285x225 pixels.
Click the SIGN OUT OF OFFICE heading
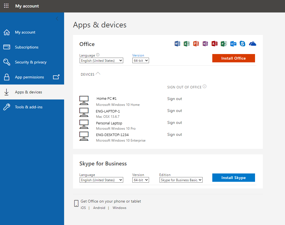184,87
